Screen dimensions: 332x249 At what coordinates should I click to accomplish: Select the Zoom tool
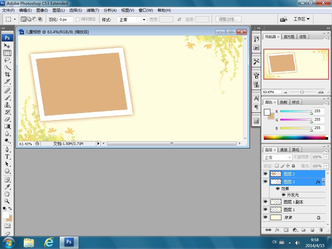pyautogui.click(x=7, y=201)
